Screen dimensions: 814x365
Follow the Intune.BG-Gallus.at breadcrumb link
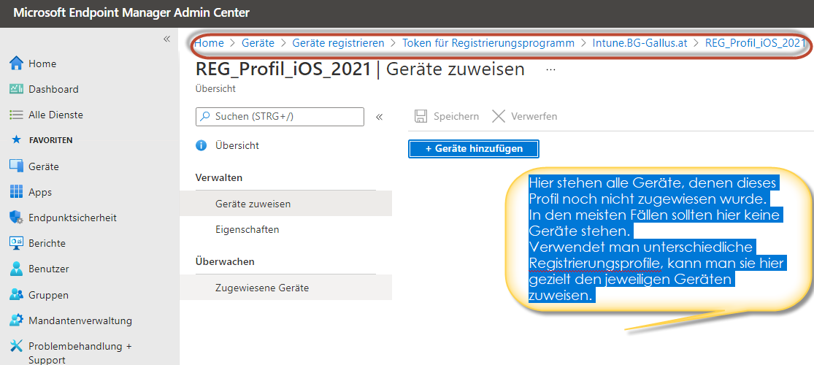click(640, 43)
